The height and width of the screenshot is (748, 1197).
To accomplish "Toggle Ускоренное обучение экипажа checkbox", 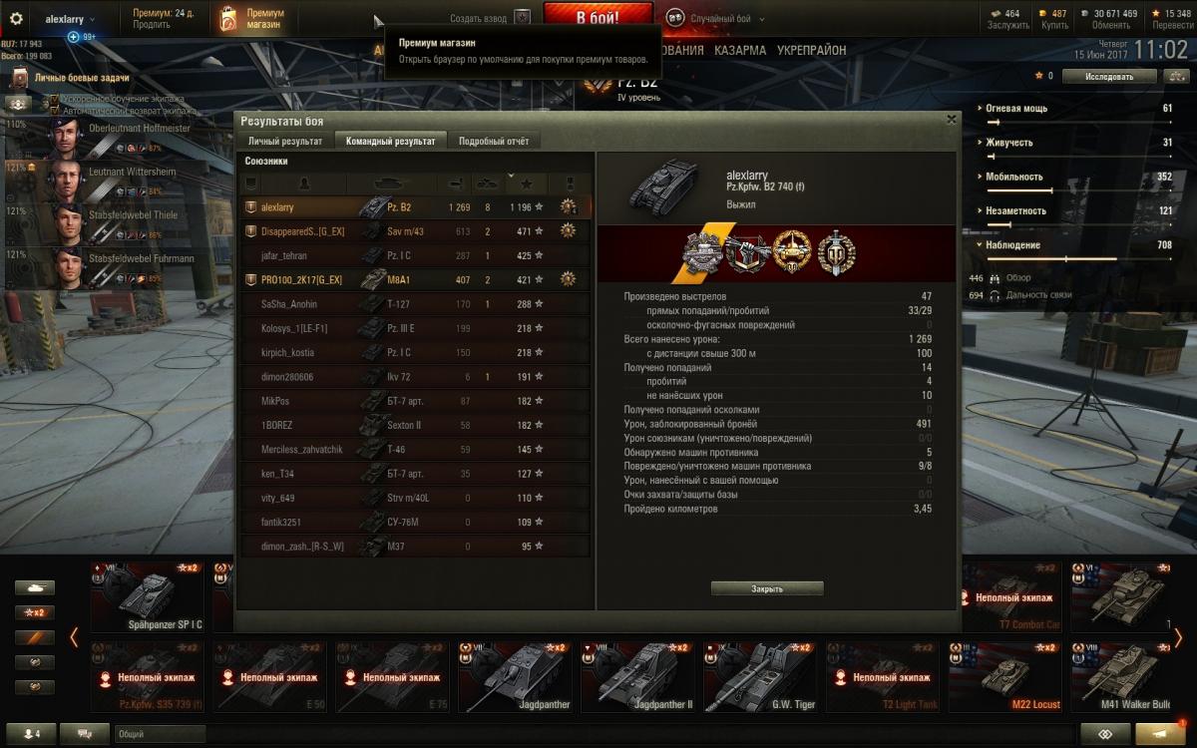I will (x=53, y=101).
